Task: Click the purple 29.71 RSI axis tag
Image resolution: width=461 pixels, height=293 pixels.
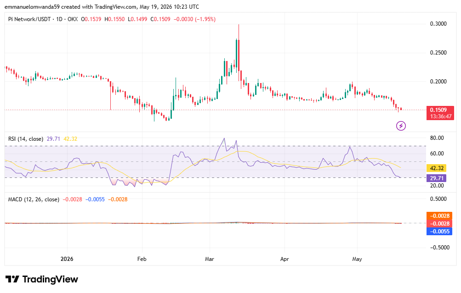Action: [437, 178]
